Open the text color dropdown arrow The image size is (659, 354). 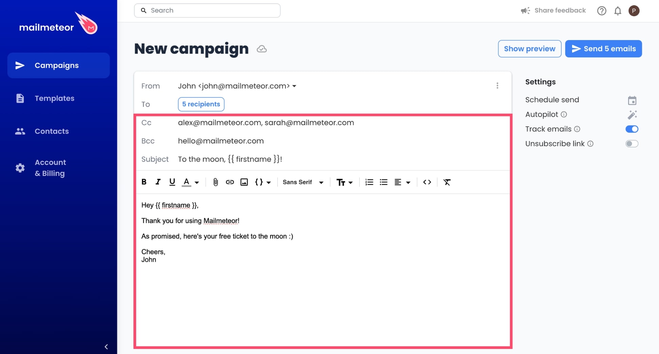[197, 183]
